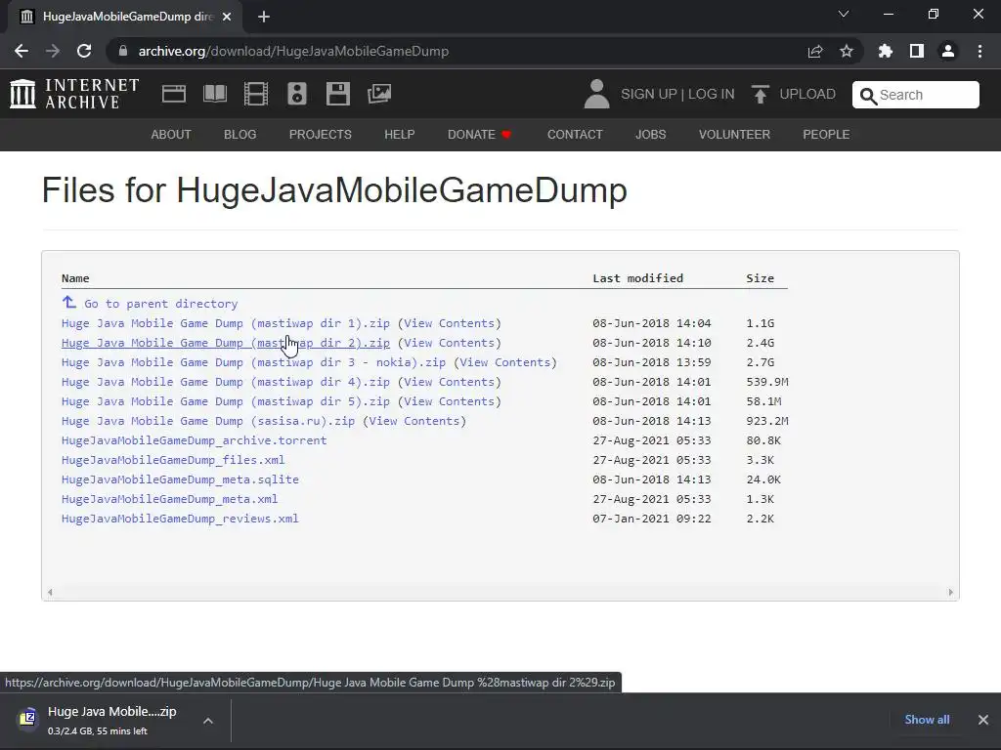This screenshot has width=1001, height=750.
Task: Open the Audio speaker icon
Action: click(x=297, y=94)
